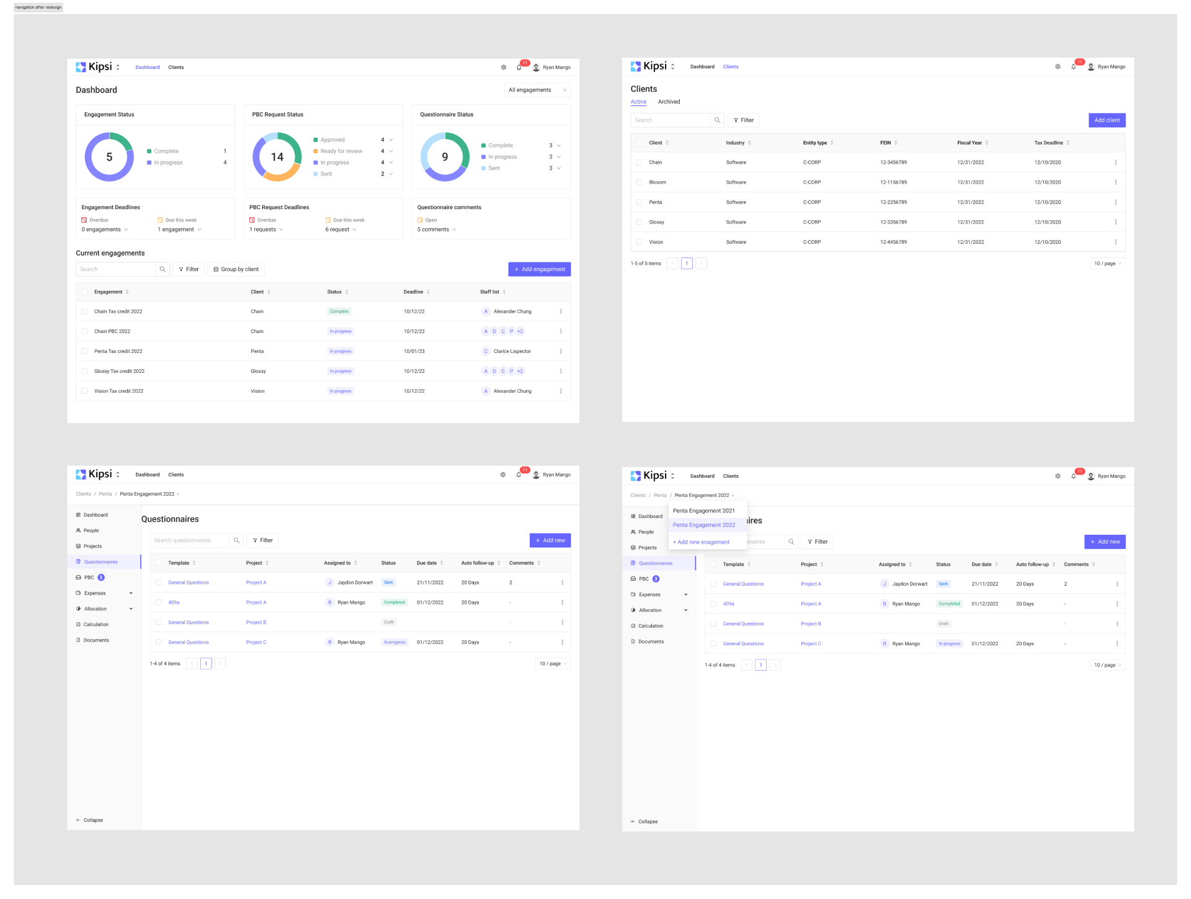
Task: Open the row menu for Penta Tax credit 2022
Action: [561, 351]
